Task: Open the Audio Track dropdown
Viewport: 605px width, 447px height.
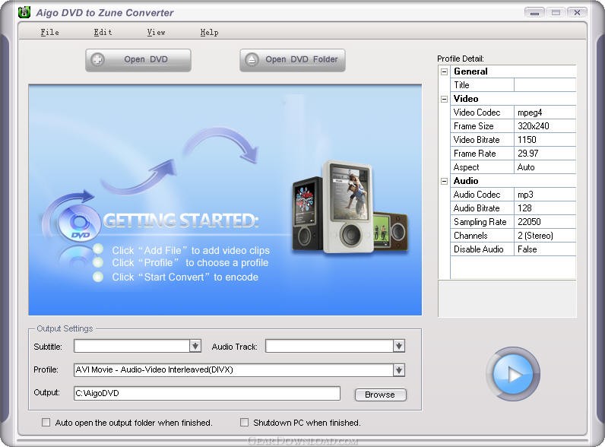Action: [x=398, y=346]
